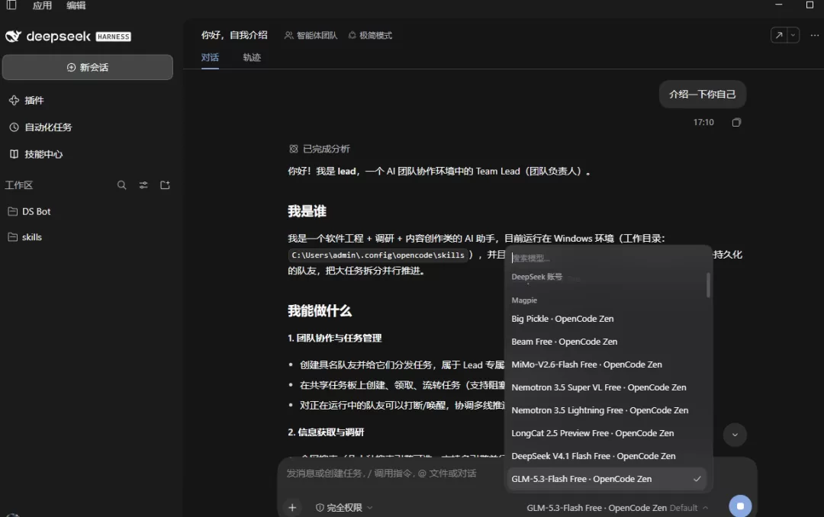Open the 编辑 menu
This screenshot has height=517, width=824.
pos(76,5)
